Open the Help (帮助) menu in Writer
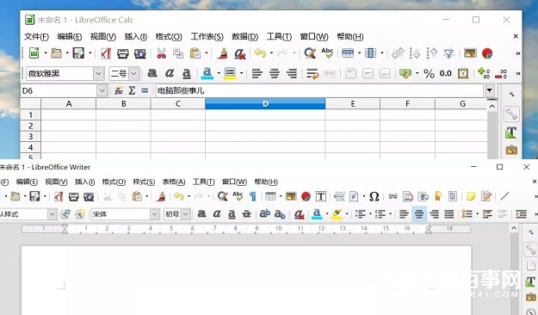 (x=266, y=182)
